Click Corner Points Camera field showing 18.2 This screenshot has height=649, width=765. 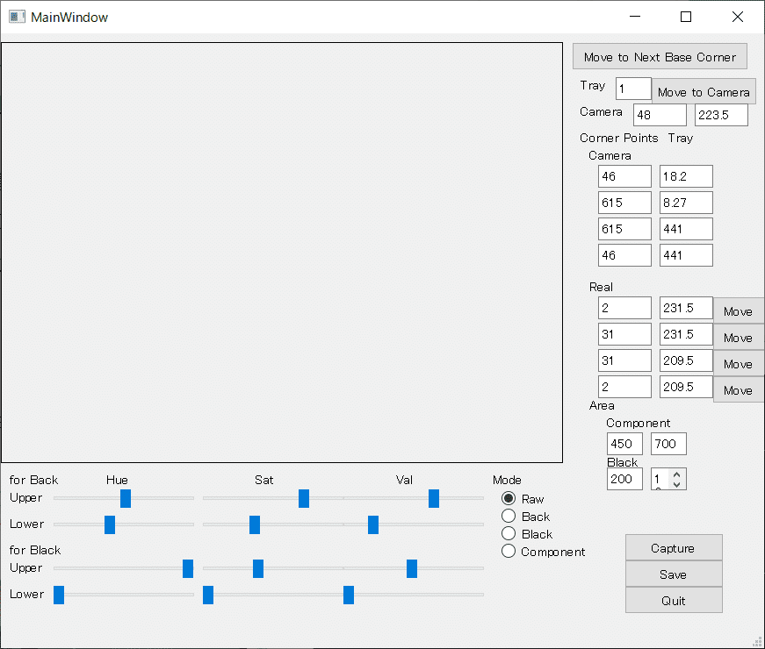pyautogui.click(x=686, y=176)
